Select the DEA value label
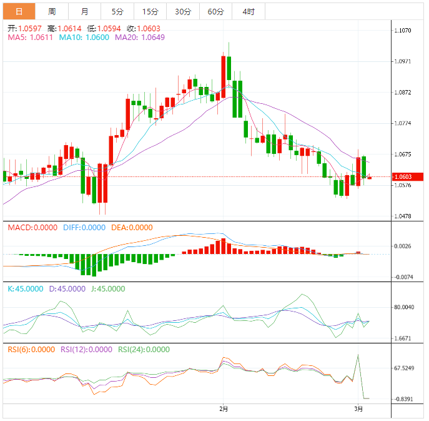The width and height of the screenshot is (429, 421). point(131,228)
